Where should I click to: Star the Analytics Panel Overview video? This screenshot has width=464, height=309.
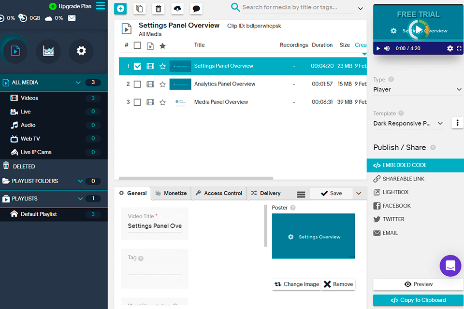point(162,84)
